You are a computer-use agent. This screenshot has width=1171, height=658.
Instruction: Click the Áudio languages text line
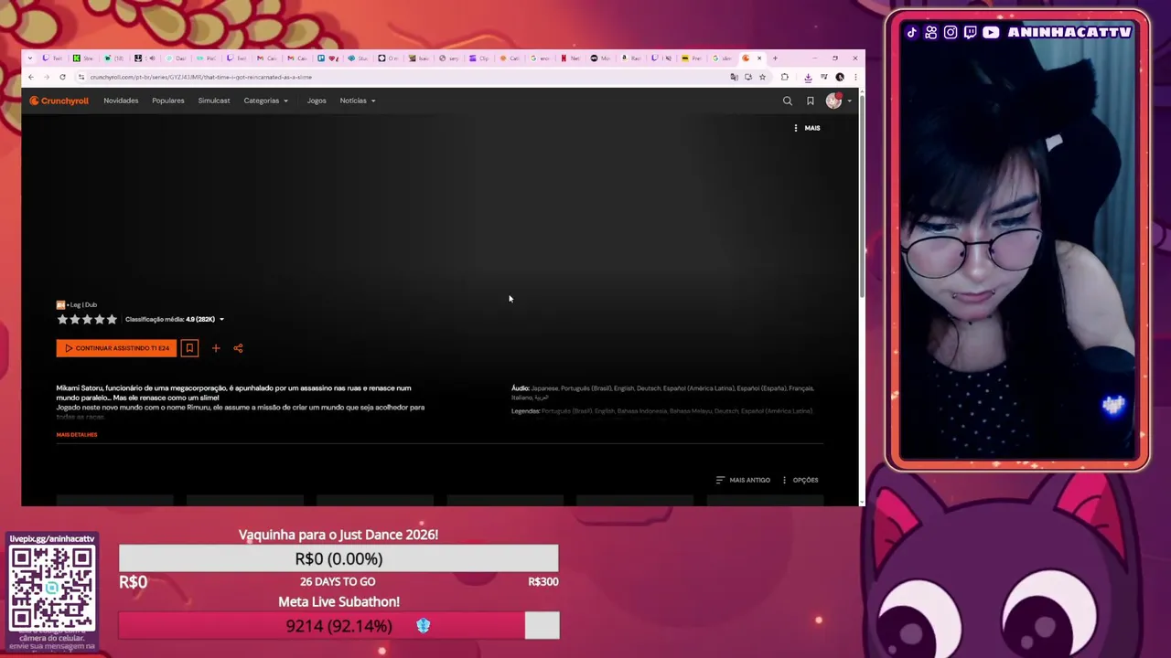(x=662, y=393)
